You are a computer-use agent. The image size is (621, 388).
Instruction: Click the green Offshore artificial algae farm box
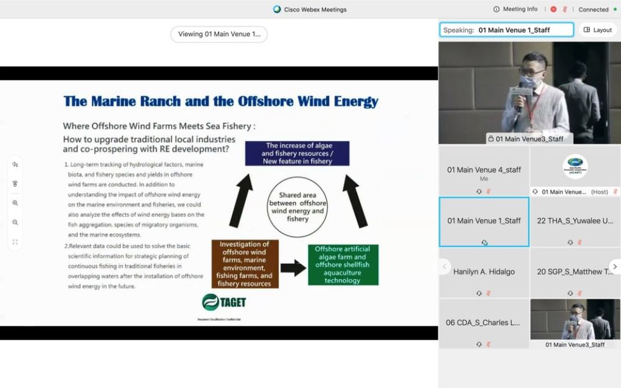pos(343,264)
